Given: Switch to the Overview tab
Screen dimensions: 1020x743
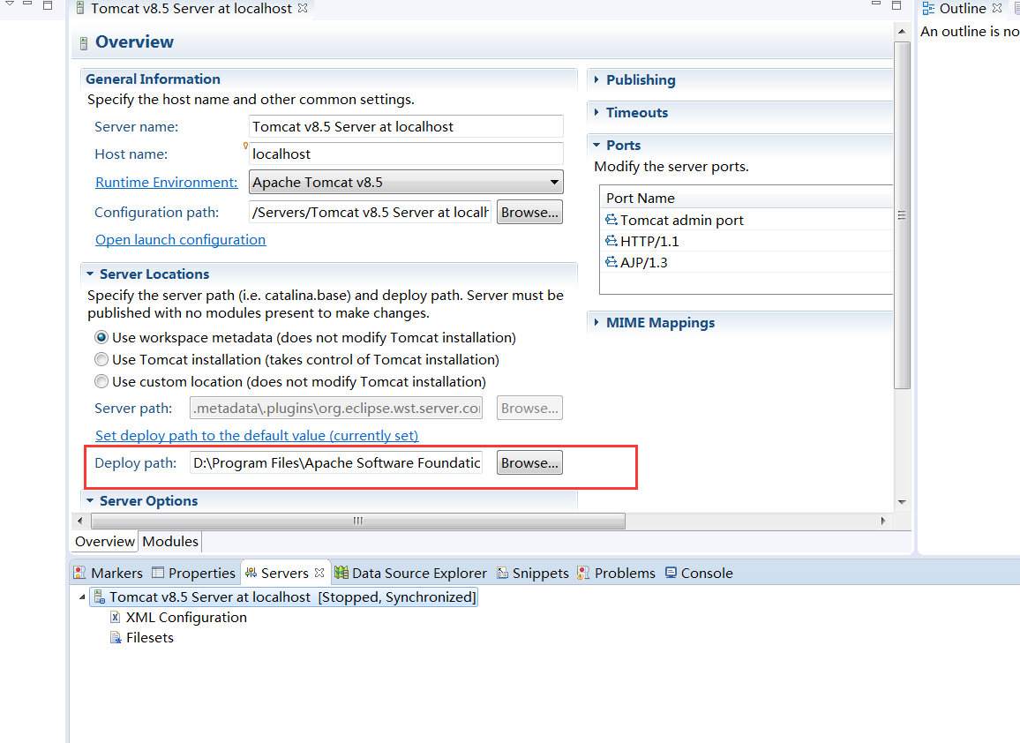Looking at the screenshot, I should click(104, 541).
